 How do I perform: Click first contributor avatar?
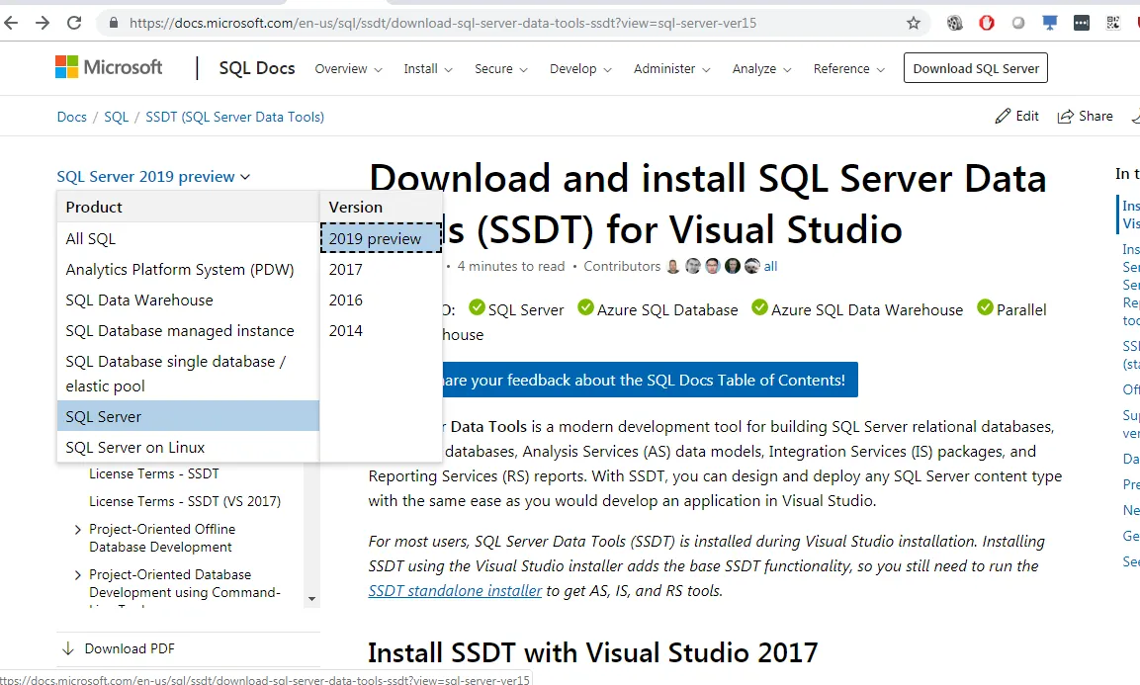point(673,266)
